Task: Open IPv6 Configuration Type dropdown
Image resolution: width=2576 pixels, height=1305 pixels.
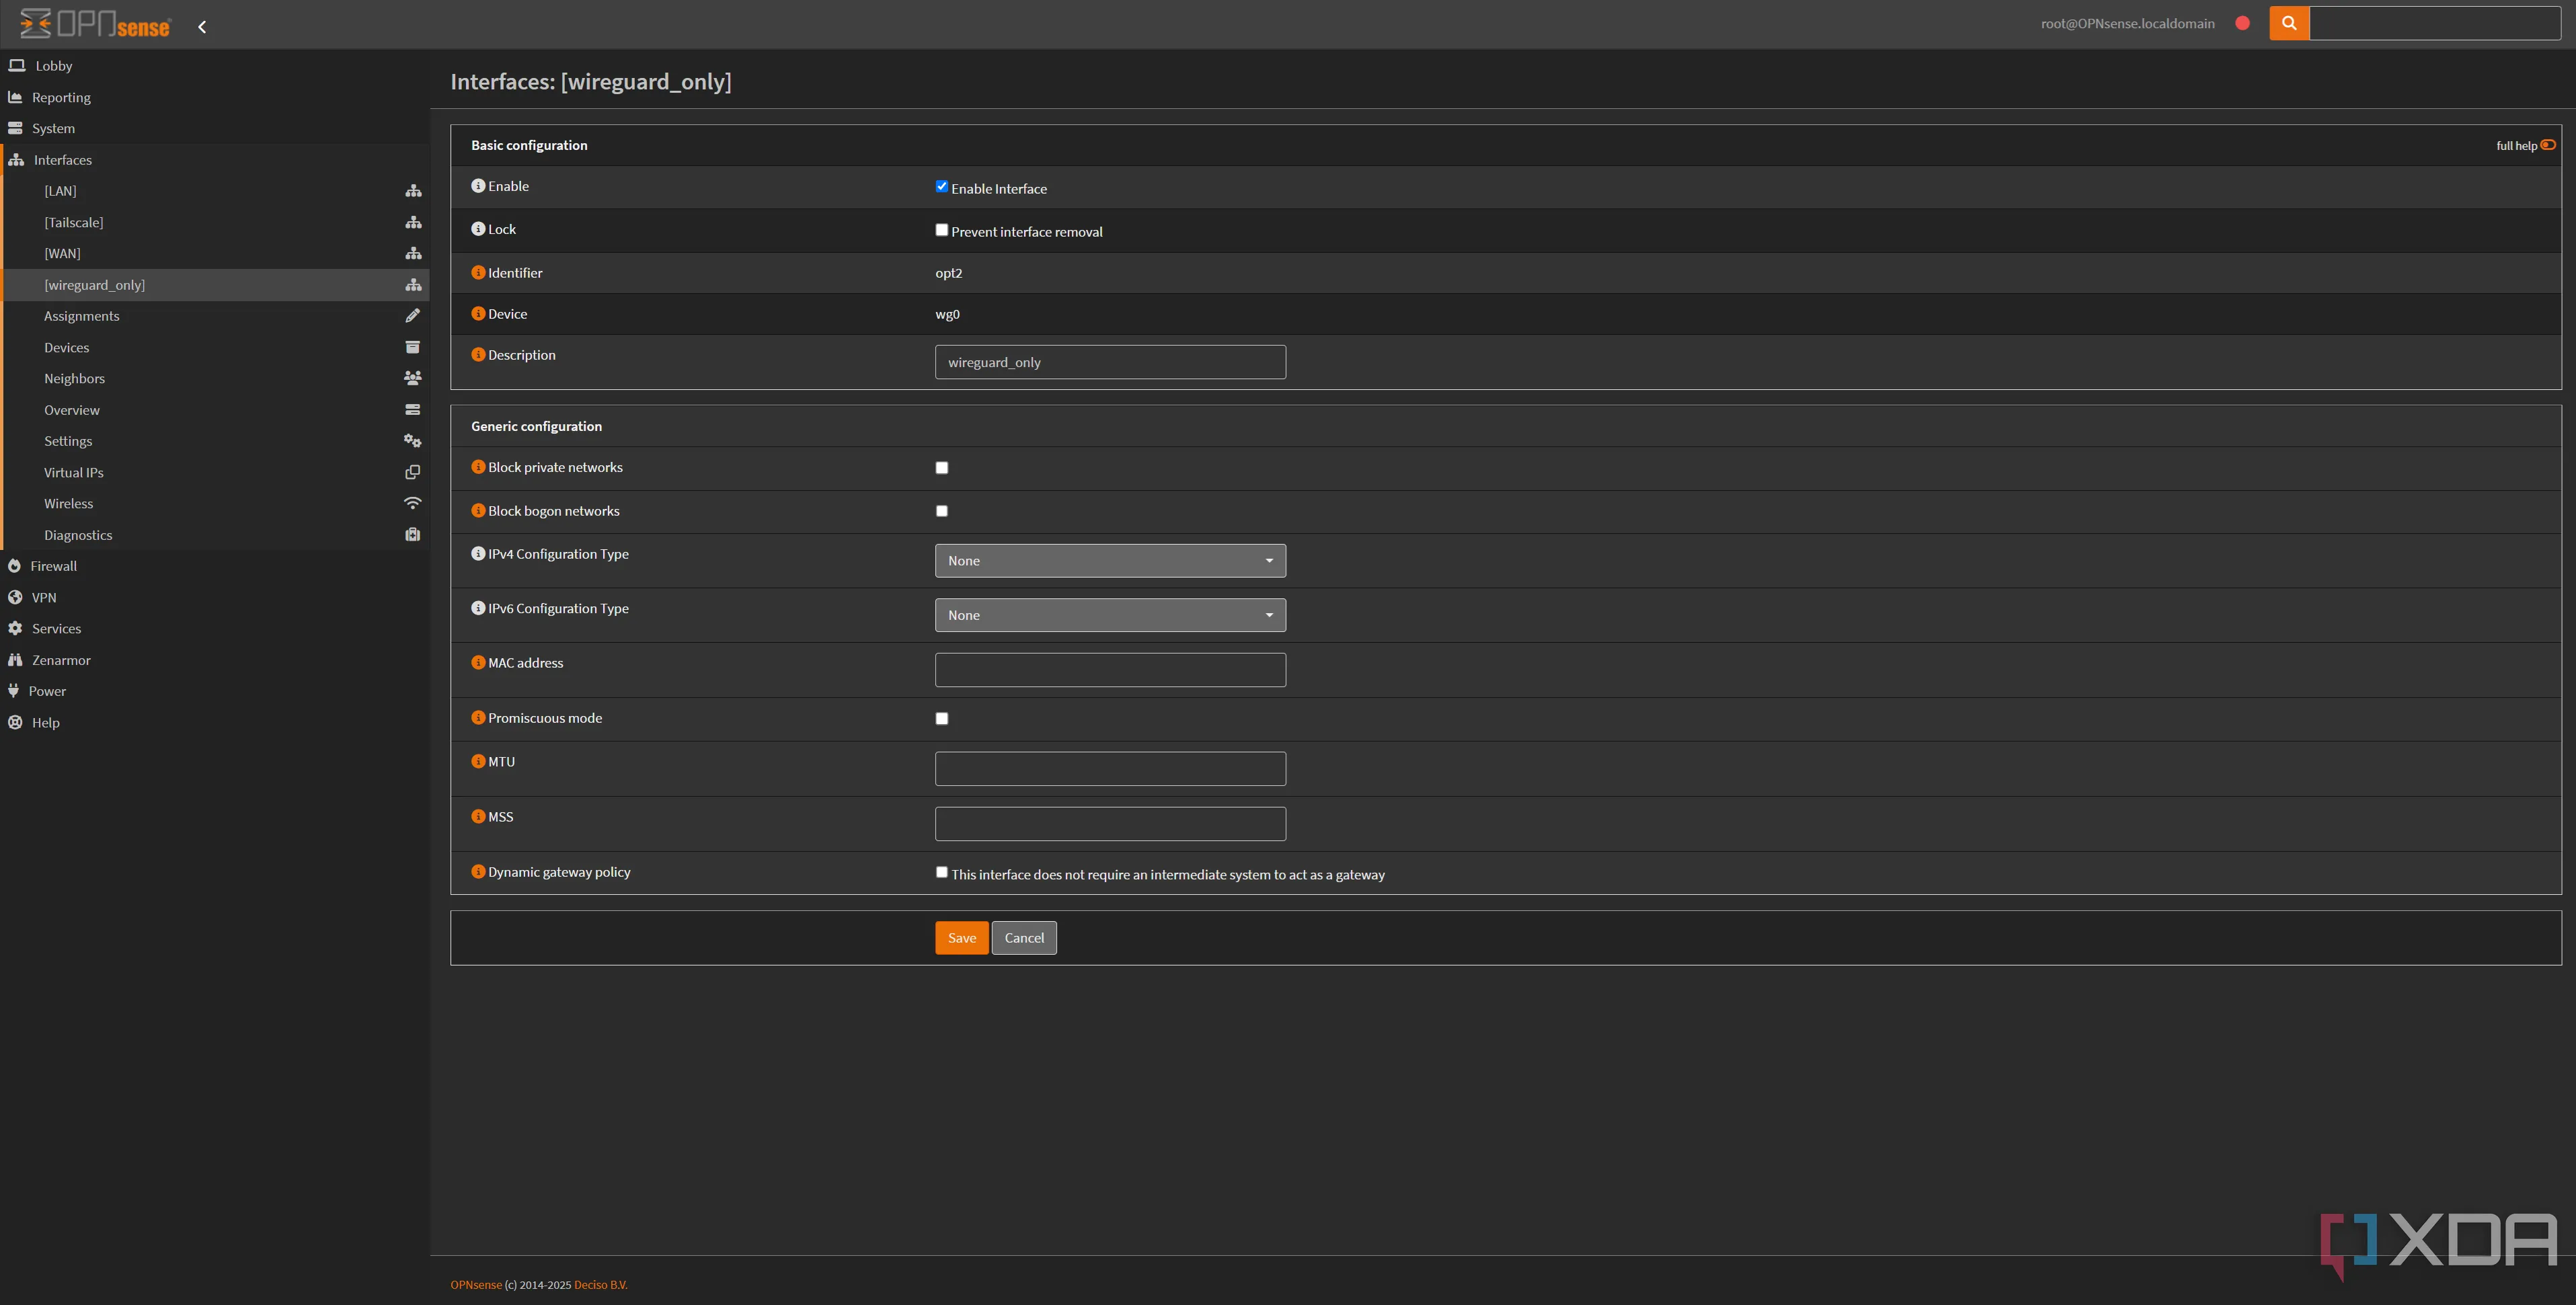Action: (1109, 615)
